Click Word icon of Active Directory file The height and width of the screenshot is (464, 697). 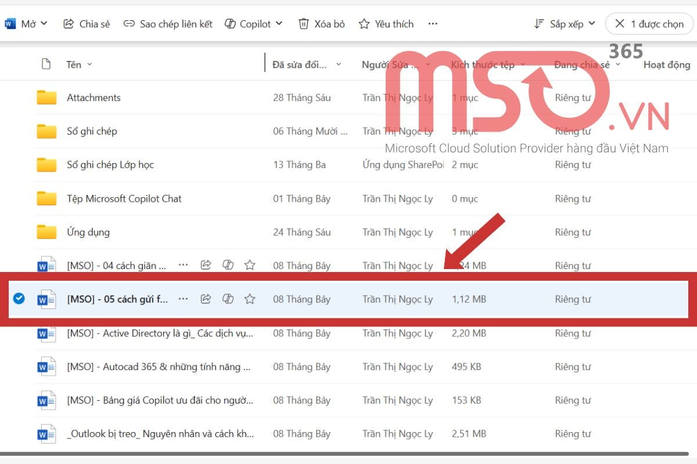click(x=46, y=334)
